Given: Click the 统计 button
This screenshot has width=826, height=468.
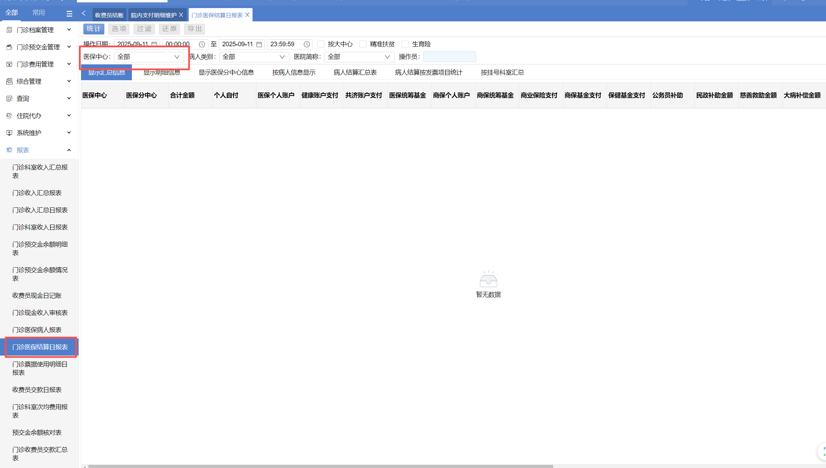Looking at the screenshot, I should [94, 29].
